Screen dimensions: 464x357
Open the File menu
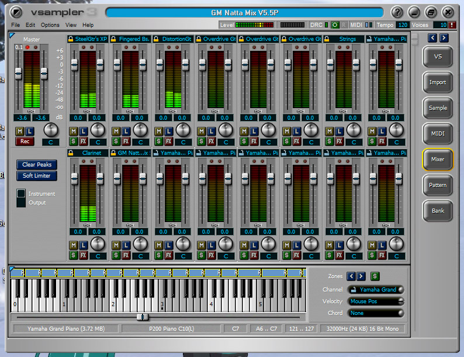pos(15,25)
